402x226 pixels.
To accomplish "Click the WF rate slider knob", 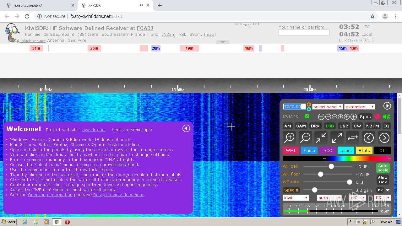I will click(x=350, y=182).
